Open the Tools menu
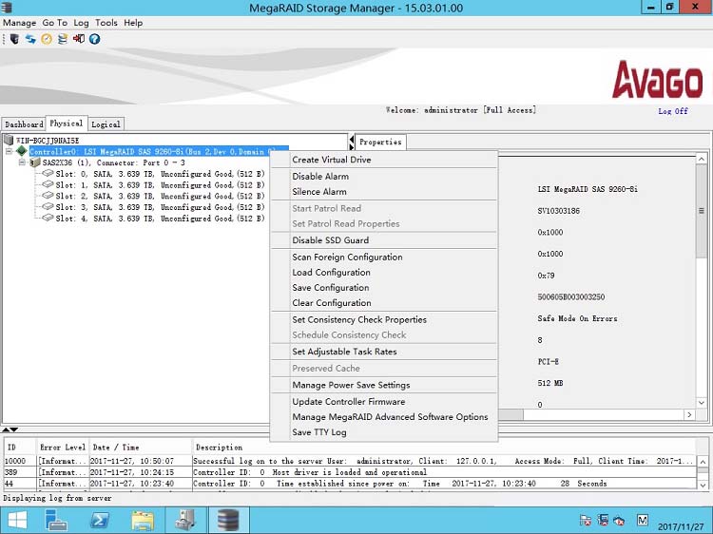Screen dimensions: 713x534 point(106,23)
